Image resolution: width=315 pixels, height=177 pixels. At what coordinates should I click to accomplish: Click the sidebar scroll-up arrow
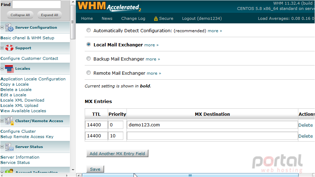[73, 2]
